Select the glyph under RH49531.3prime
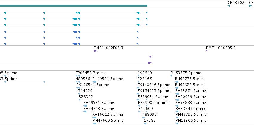The height and width of the screenshot is (125, 254). click(85, 106)
